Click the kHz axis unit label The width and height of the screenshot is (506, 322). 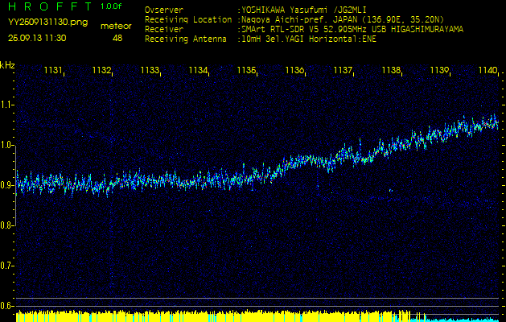pyautogui.click(x=7, y=64)
